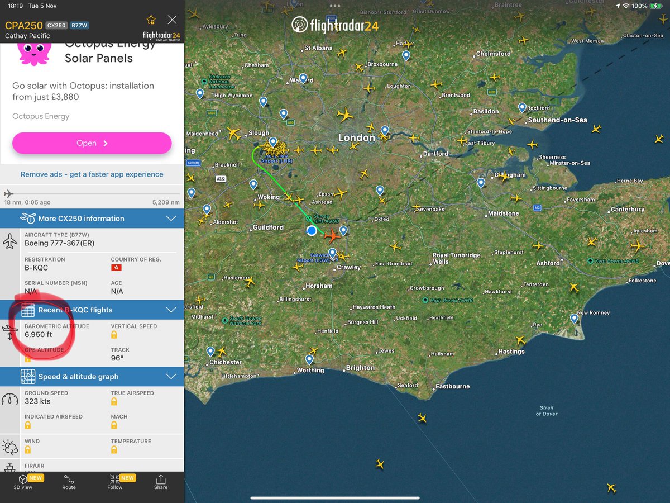Tap the Share tab
Screen dimensions: 670x503
point(161,482)
